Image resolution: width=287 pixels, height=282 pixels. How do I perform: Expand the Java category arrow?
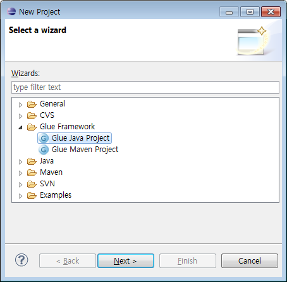20,162
